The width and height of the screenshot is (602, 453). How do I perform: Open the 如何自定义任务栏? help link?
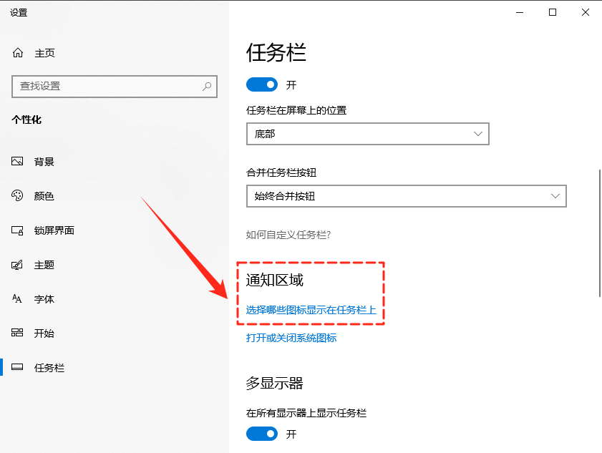288,235
